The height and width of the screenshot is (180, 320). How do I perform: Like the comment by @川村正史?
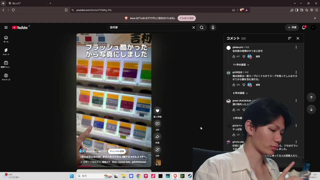pos(234,85)
